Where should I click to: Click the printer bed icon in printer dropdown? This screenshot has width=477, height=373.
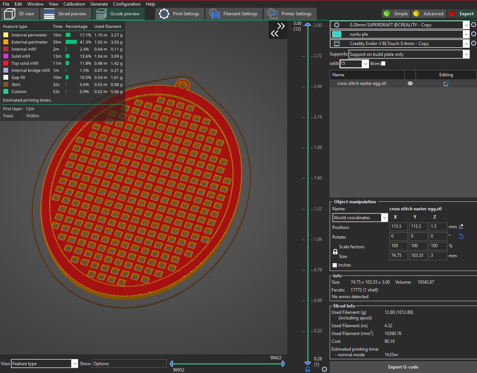click(337, 44)
